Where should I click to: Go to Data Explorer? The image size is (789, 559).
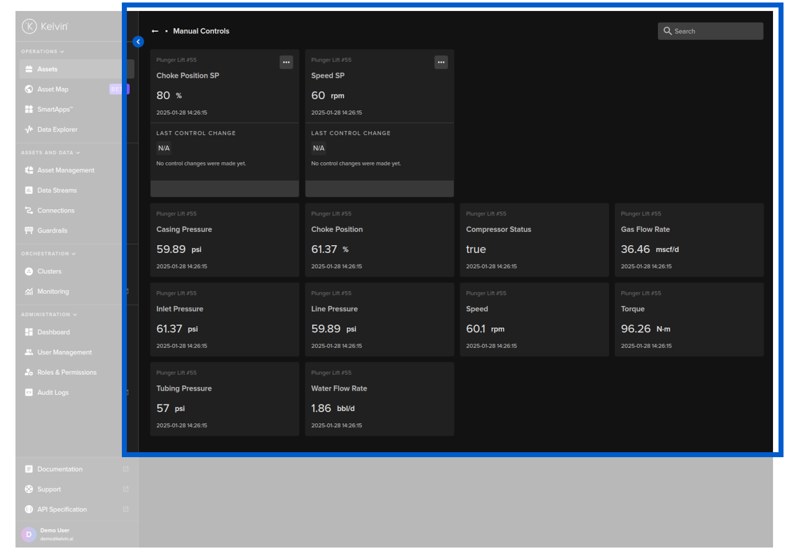tap(57, 129)
